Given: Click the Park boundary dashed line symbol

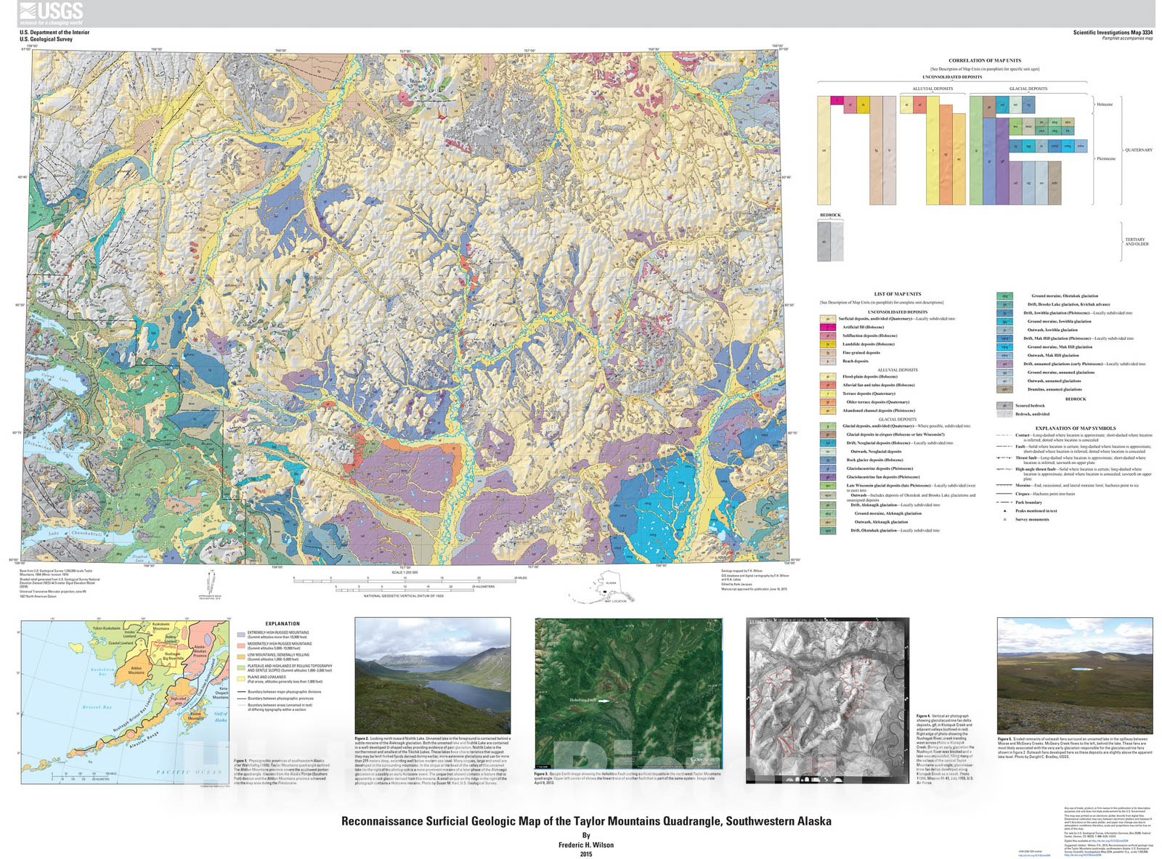Looking at the screenshot, I should (1004, 502).
